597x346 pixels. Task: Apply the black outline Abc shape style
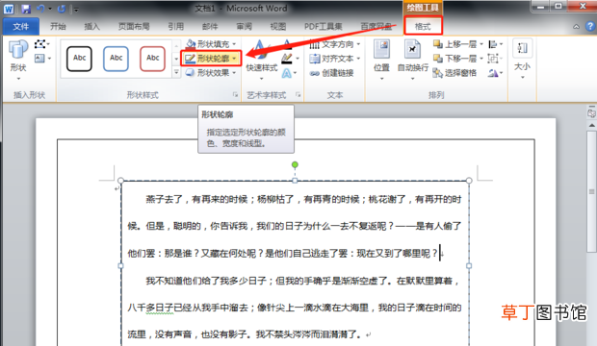[x=79, y=59]
